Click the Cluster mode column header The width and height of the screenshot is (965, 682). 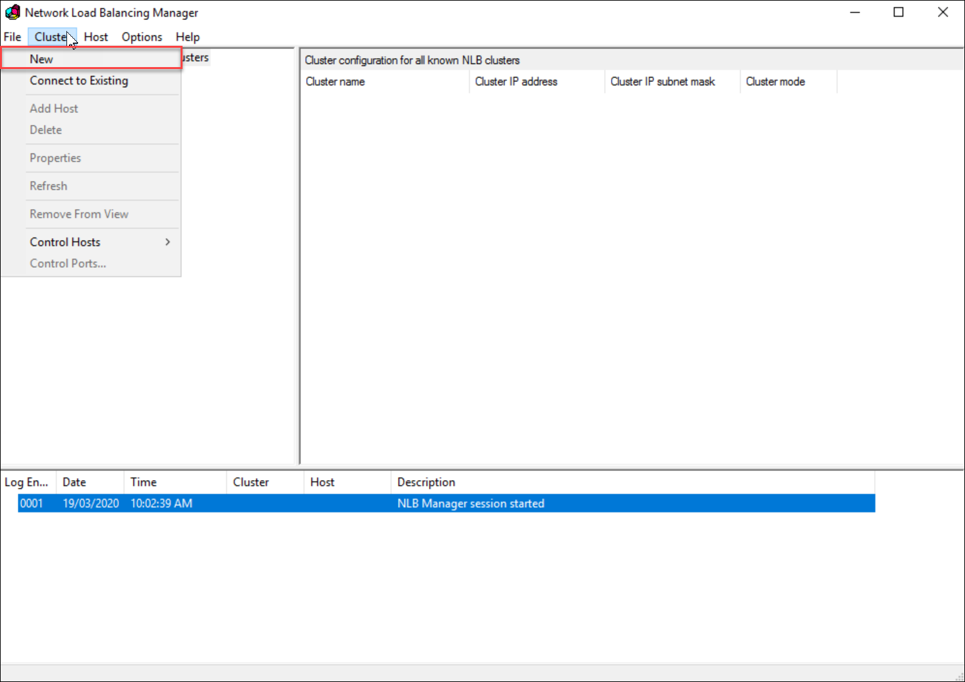pos(775,81)
